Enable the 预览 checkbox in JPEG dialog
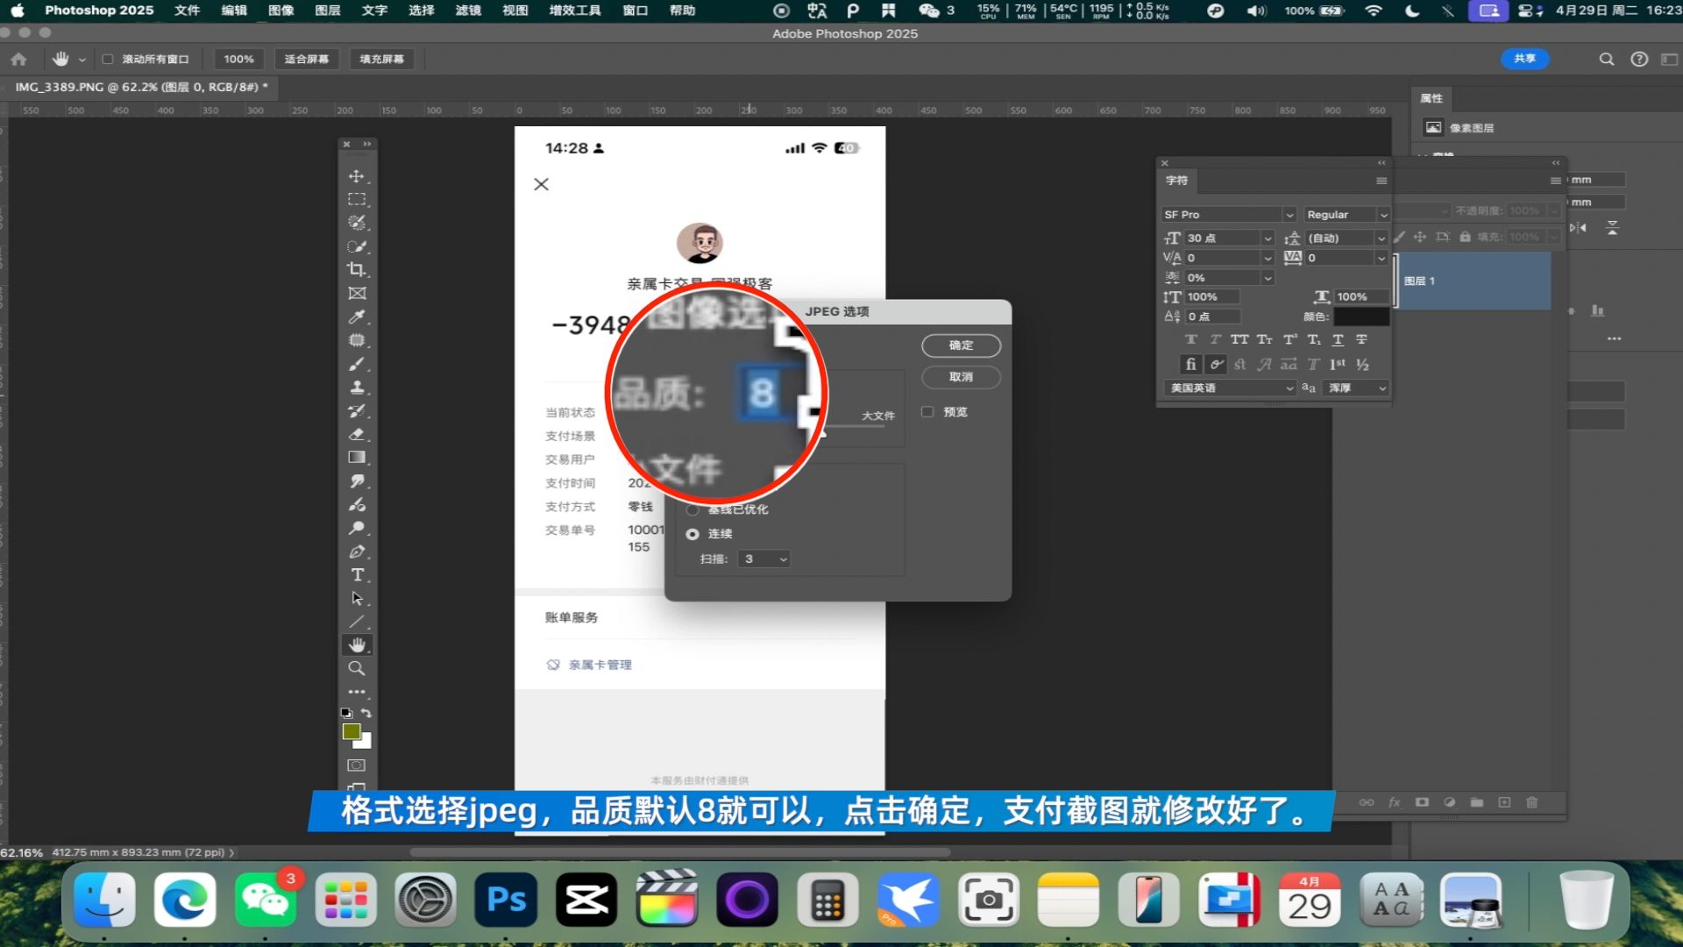 point(927,411)
